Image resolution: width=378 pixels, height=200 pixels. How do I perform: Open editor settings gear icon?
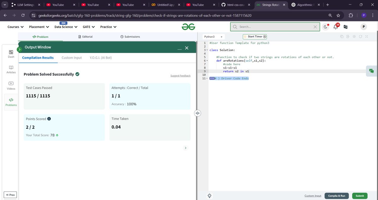pyautogui.click(x=354, y=37)
